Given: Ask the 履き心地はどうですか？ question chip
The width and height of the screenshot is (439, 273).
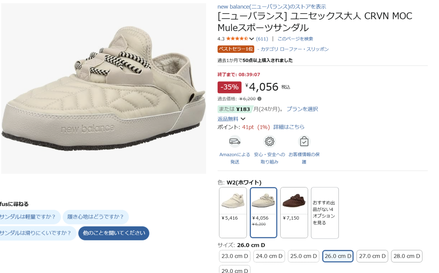Looking at the screenshot, I should tap(95, 217).
